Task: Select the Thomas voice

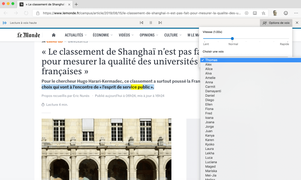Action: pos(251,60)
